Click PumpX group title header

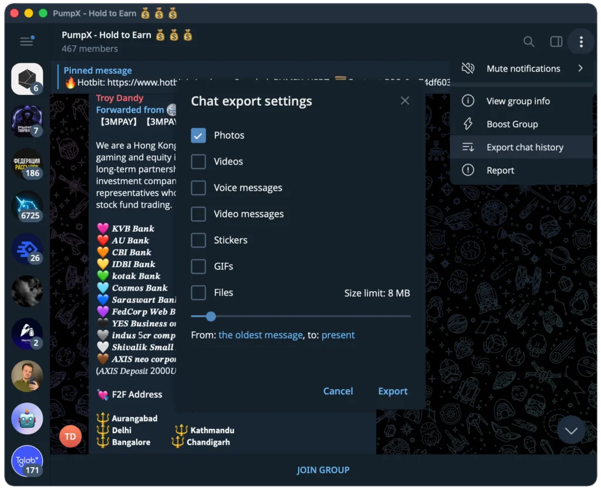pos(127,35)
